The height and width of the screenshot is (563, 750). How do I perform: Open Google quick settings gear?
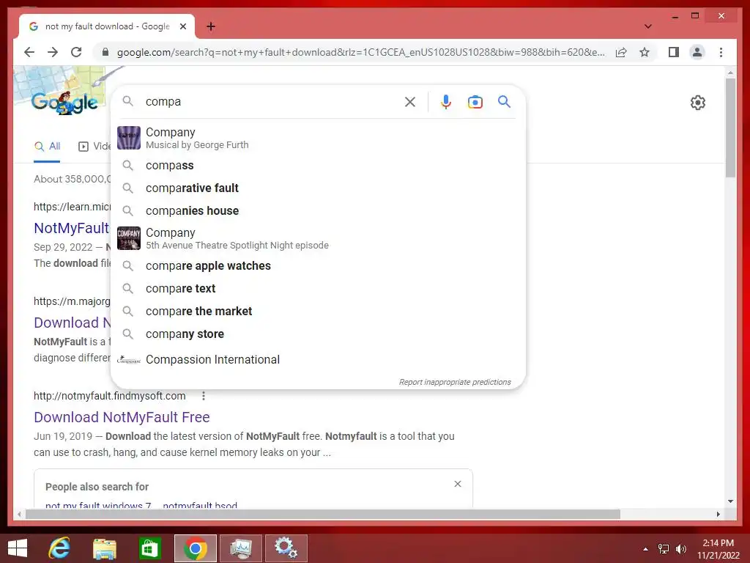697,103
